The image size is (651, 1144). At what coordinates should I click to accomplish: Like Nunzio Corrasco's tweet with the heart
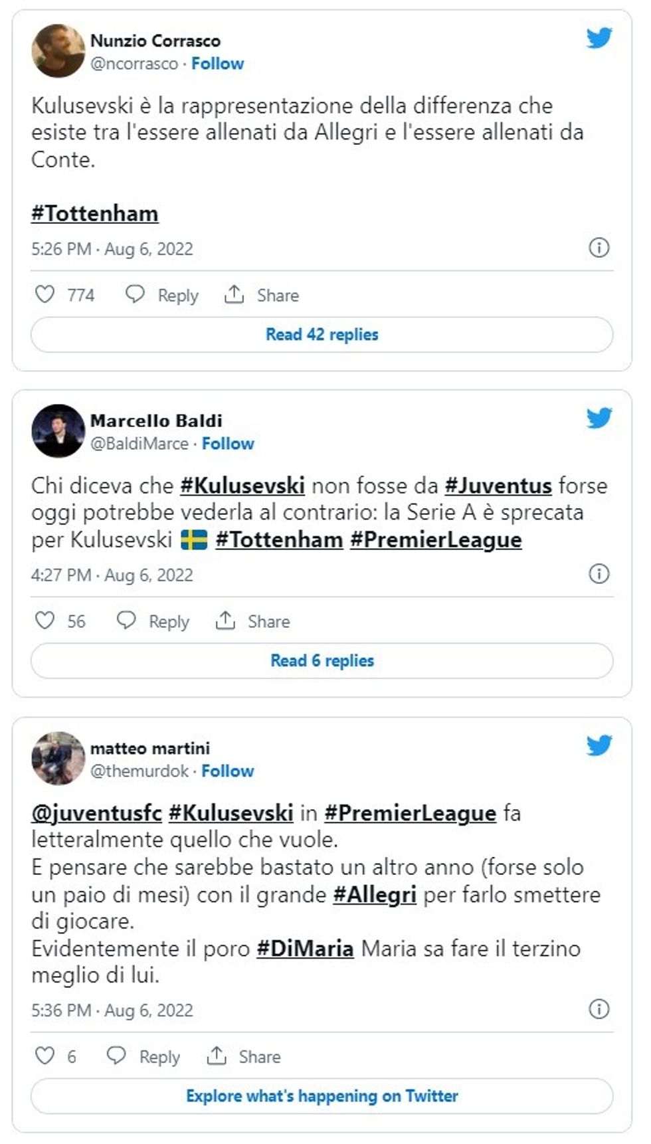[45, 294]
